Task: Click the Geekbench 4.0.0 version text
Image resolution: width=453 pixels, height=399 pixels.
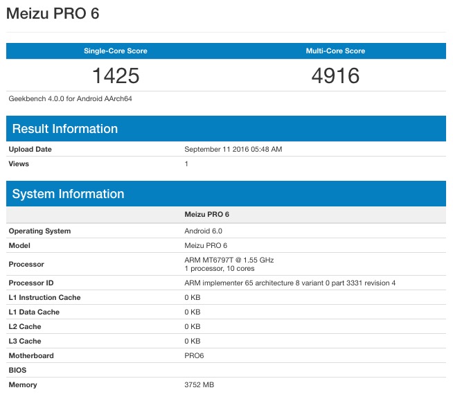Action: [x=70, y=98]
